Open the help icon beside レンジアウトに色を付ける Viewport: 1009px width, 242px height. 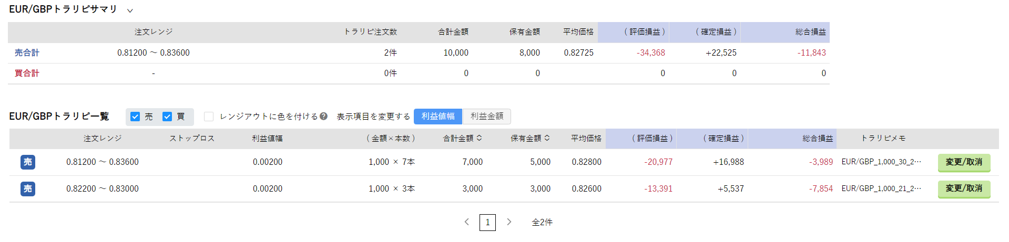(323, 117)
